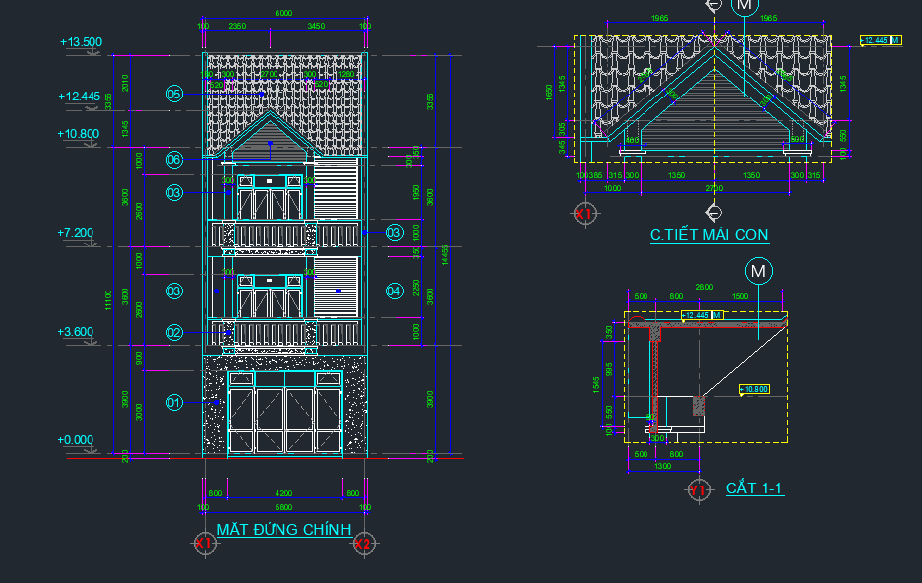Select the MẶT ĐỨNG CHÍNH drawing title
The width and height of the screenshot is (922, 583).
coord(283,529)
